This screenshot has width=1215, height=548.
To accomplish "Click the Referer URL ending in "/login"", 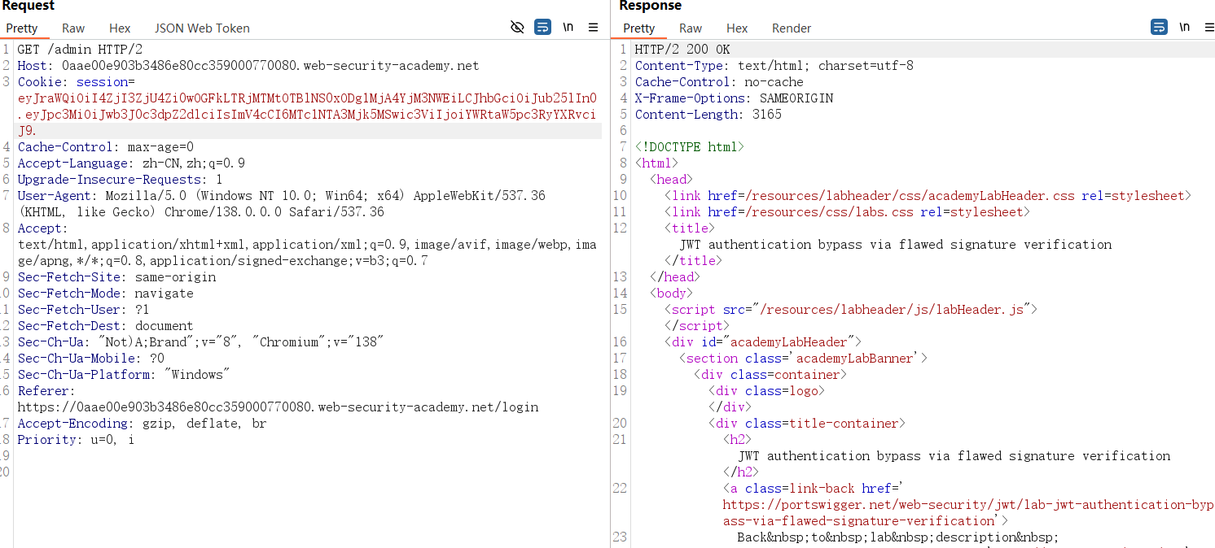I will tap(278, 407).
